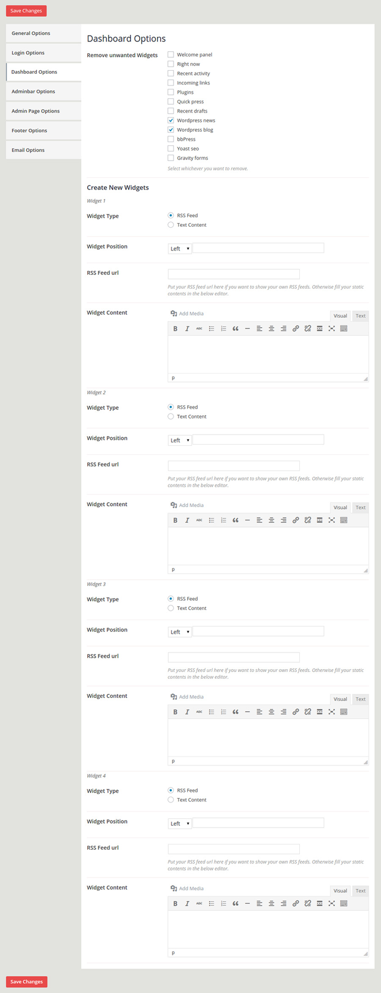The width and height of the screenshot is (381, 993).
Task: Uncheck the Wordpress news checkbox
Action: (171, 120)
